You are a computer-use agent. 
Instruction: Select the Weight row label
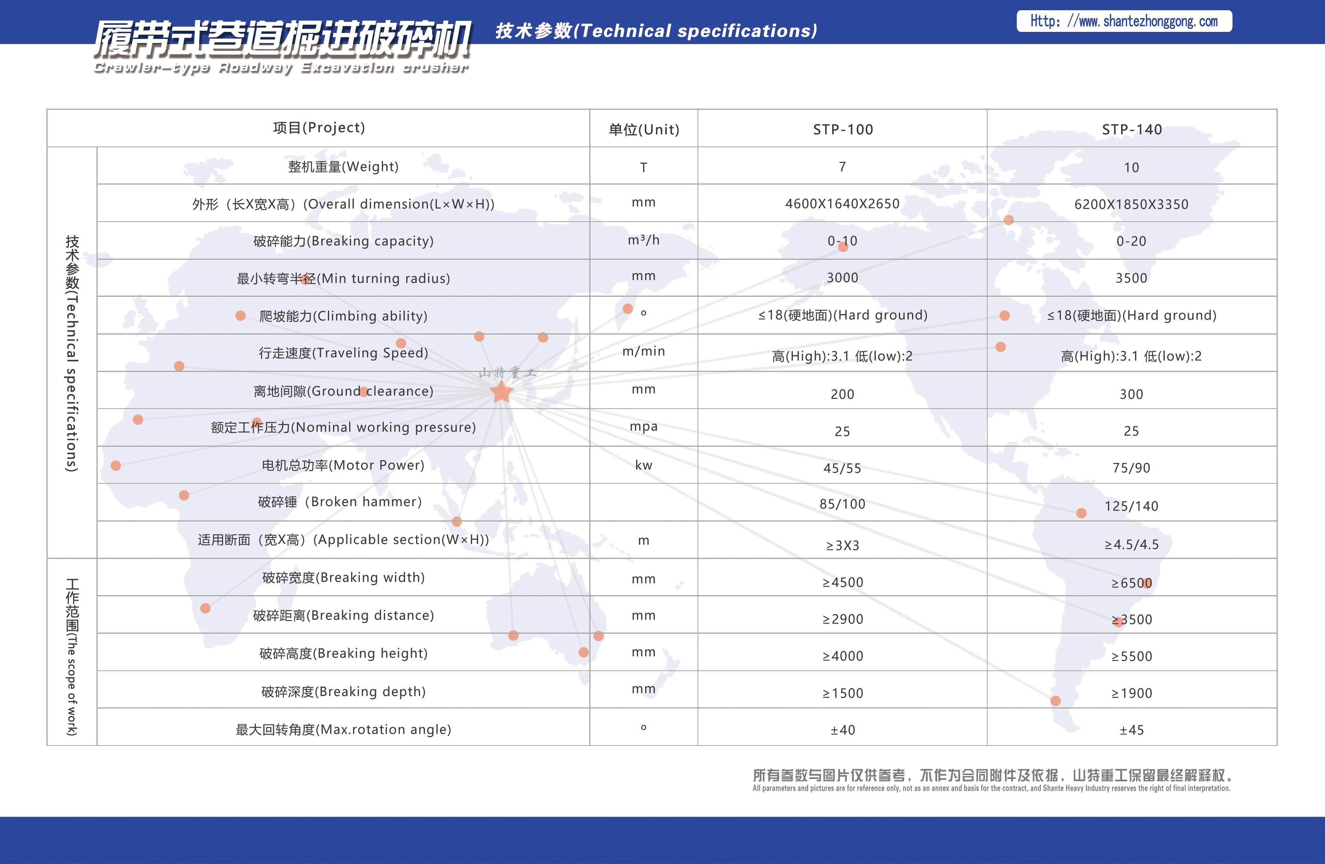click(x=342, y=167)
